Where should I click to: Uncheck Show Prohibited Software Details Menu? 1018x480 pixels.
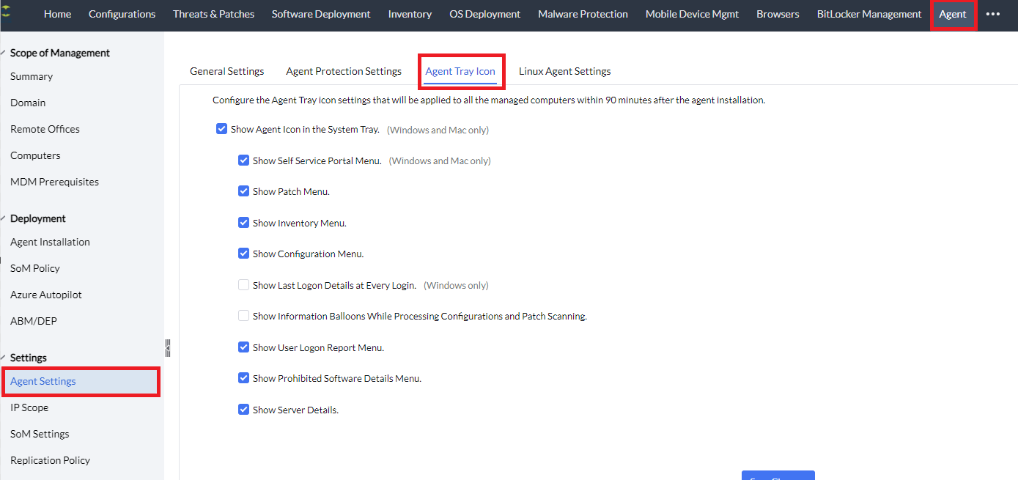click(243, 378)
